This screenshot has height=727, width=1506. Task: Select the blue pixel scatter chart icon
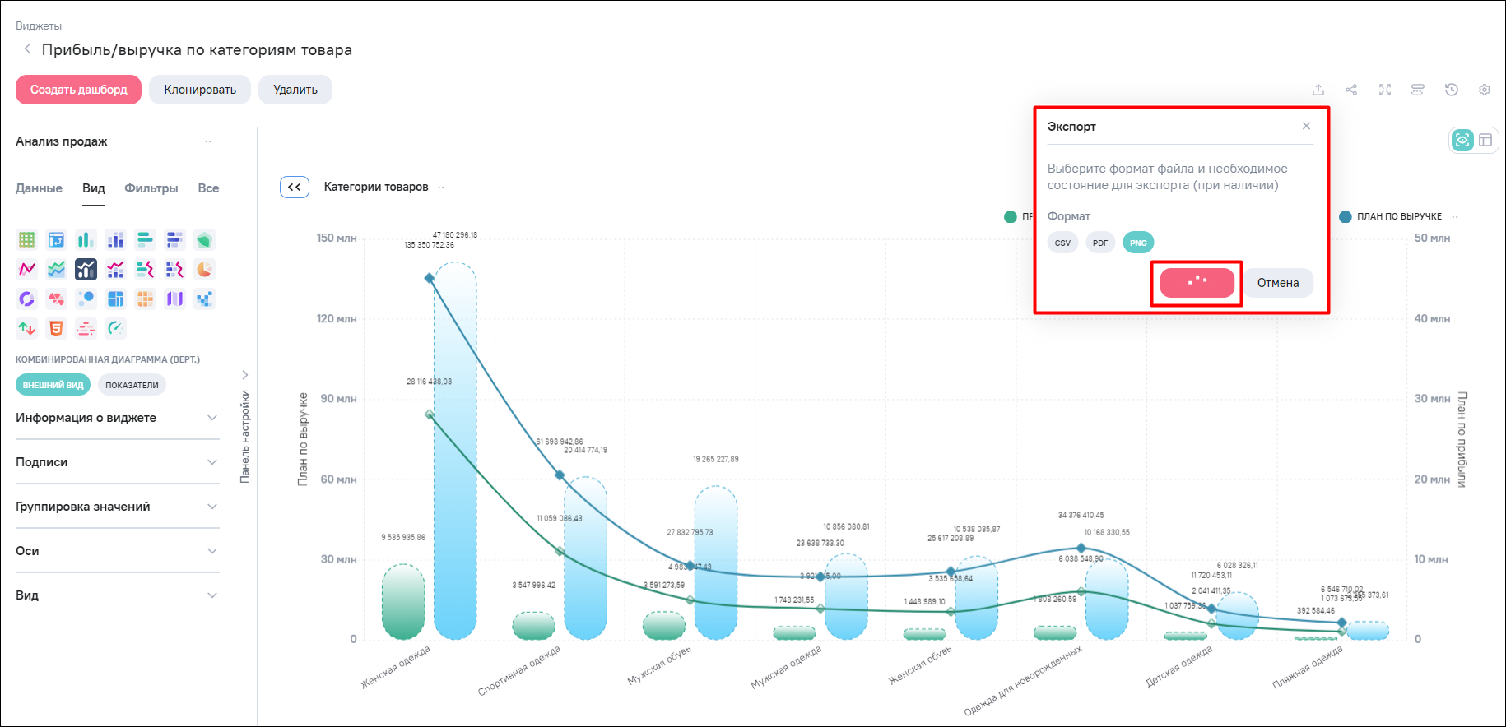click(x=204, y=299)
